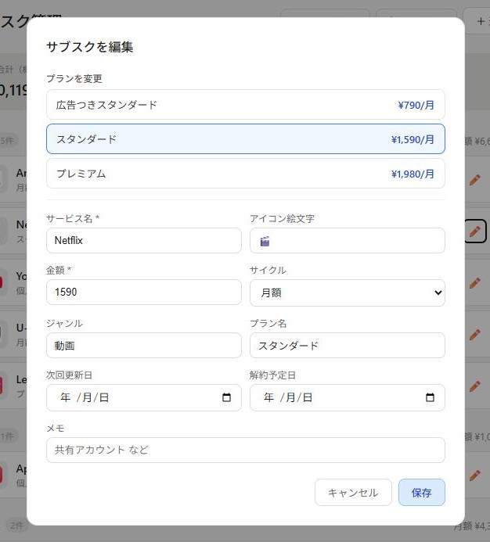Screen dimensions: 490x542
Task: Click the プラン名 field showing スタンダード
Action: (347, 346)
